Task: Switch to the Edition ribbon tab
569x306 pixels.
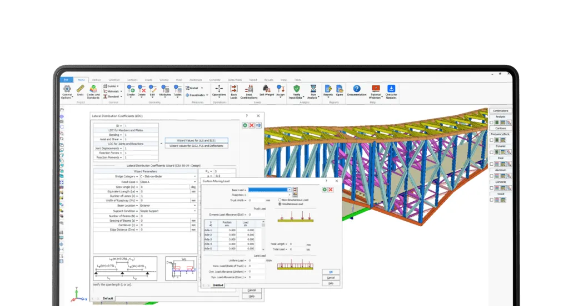Action: click(97, 80)
